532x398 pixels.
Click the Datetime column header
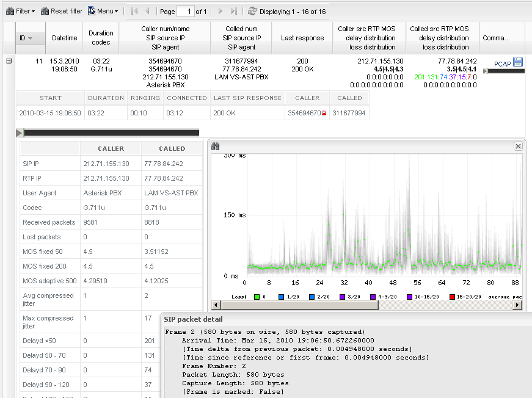pyautogui.click(x=64, y=38)
